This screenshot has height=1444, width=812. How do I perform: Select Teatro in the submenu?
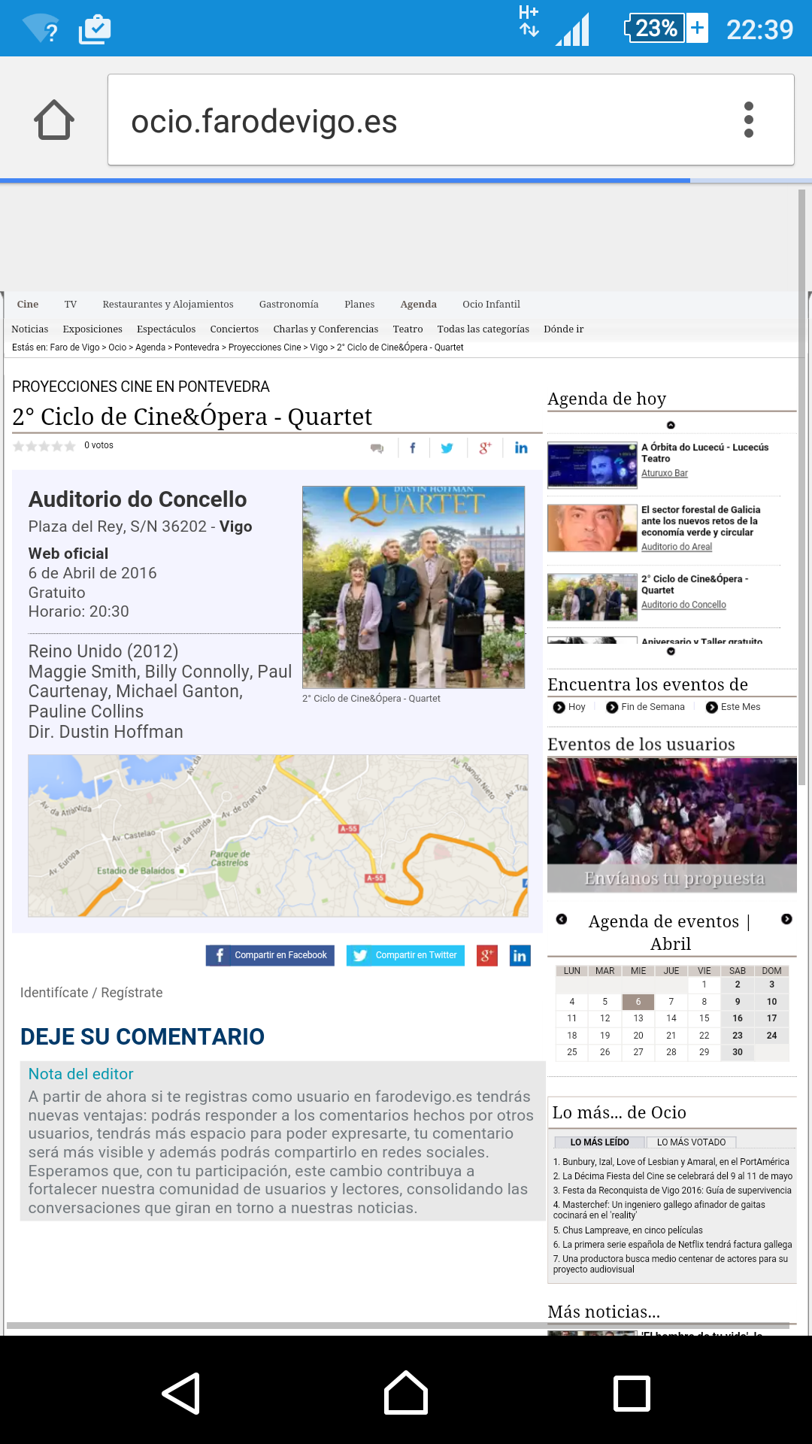click(x=408, y=329)
